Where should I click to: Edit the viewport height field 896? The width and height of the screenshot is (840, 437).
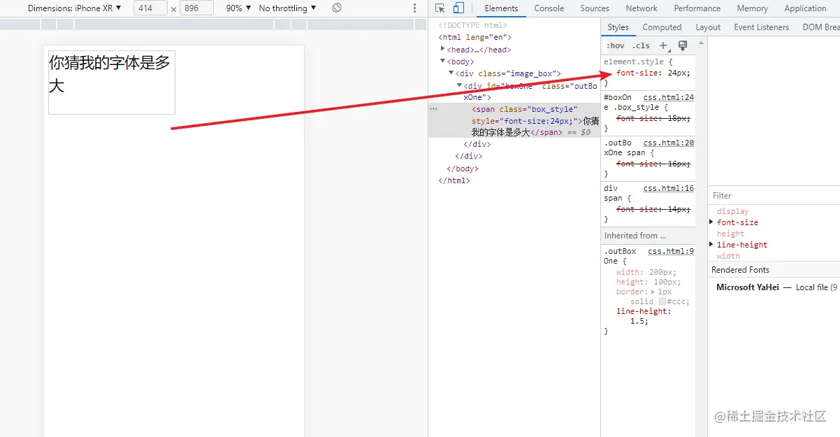pos(196,8)
